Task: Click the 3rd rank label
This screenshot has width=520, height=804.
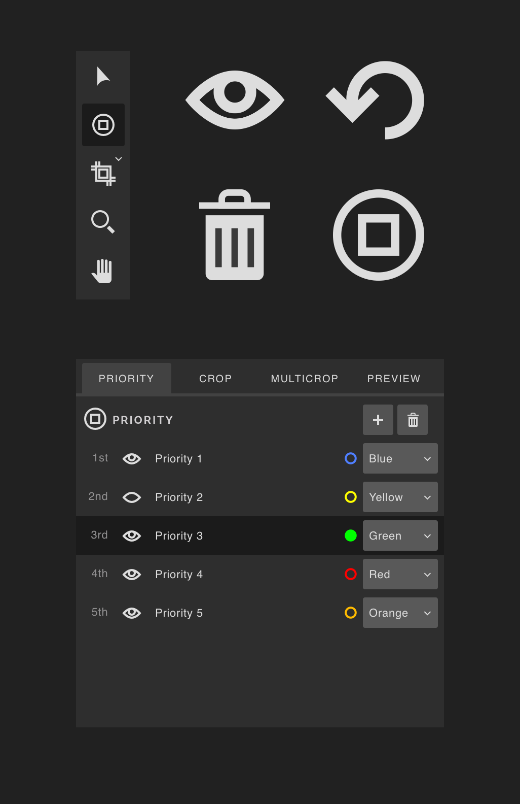Action: point(99,535)
